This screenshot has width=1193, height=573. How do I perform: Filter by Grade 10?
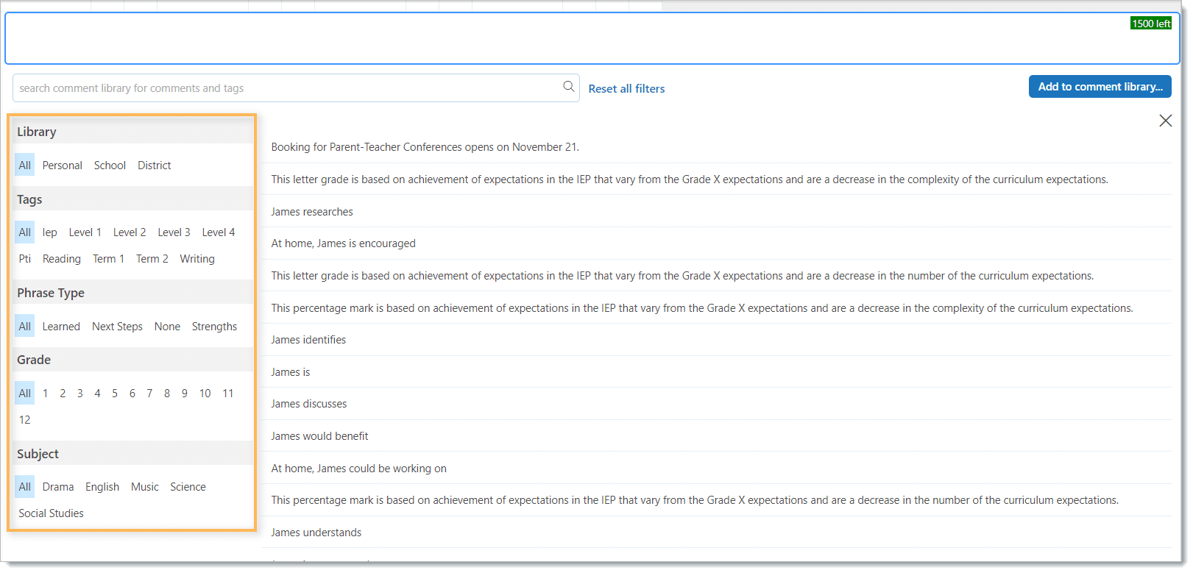click(205, 394)
